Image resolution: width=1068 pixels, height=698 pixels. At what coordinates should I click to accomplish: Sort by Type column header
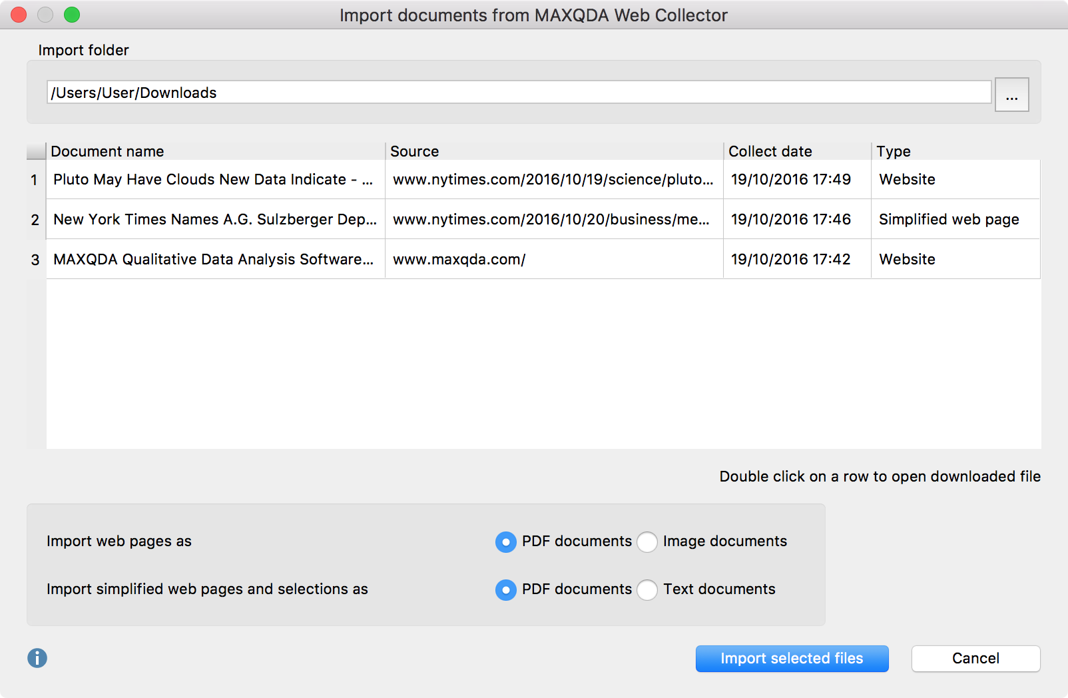pyautogui.click(x=955, y=151)
